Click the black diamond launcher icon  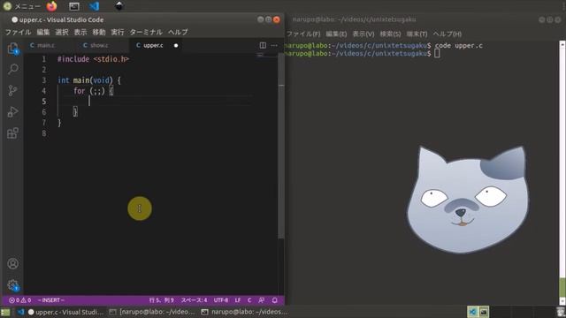pyautogui.click(x=119, y=6)
